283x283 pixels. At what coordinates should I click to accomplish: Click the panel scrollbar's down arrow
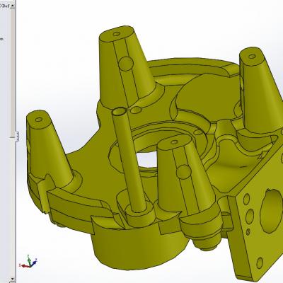13,279
